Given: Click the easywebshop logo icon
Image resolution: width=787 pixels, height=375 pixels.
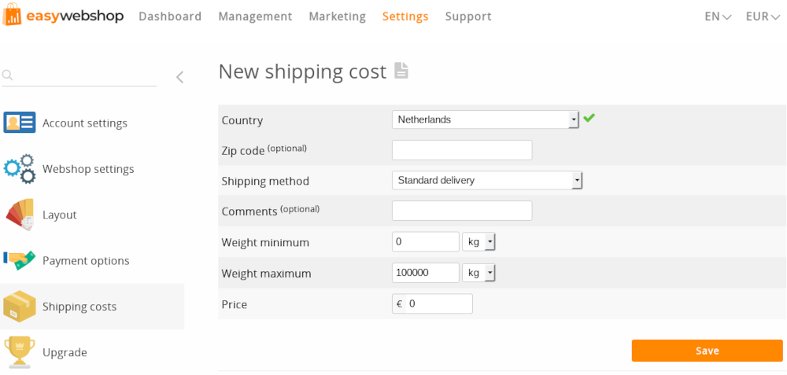Looking at the screenshot, I should click(13, 15).
